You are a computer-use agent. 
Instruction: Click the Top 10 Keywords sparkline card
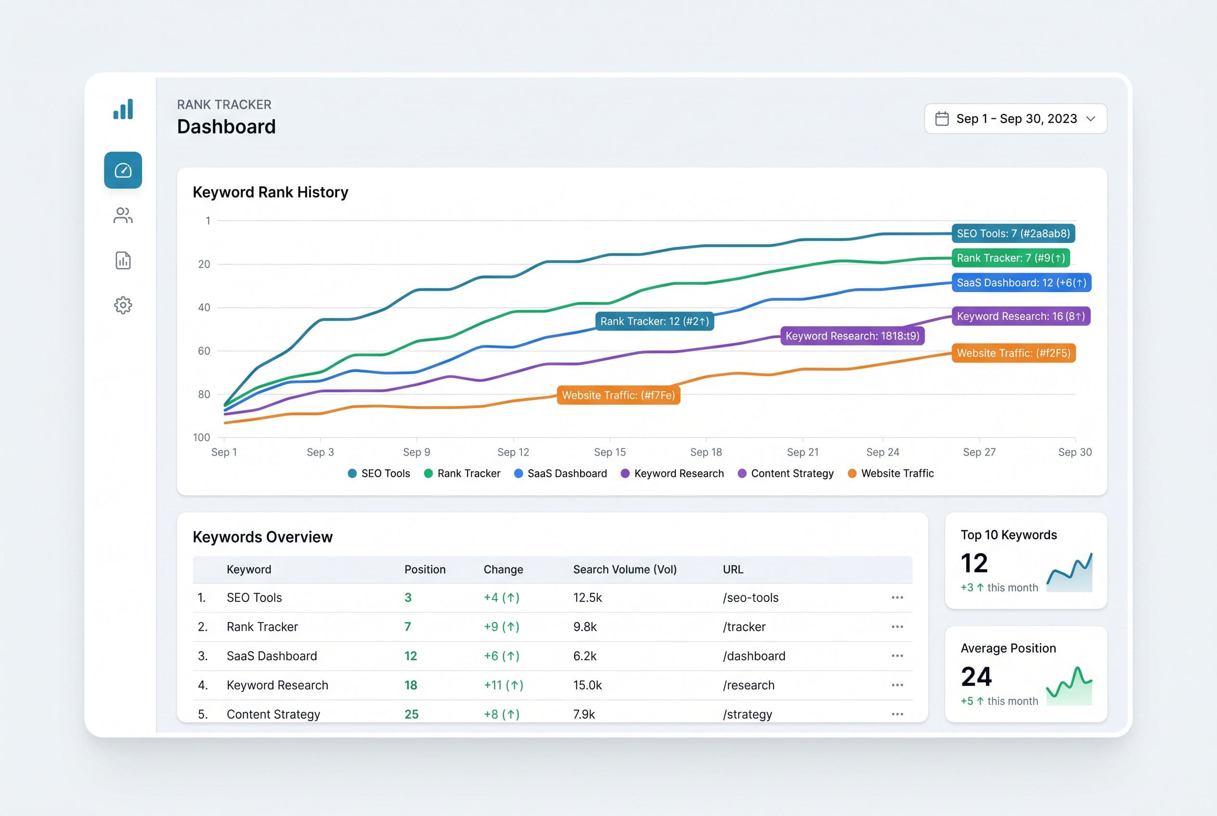[1026, 561]
